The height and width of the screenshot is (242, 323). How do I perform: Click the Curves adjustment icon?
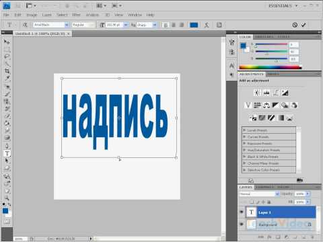pos(276,93)
